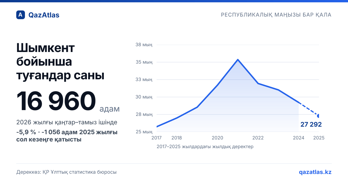Click the heading Шымкент бойынша туғандар саны
Image resolution: width=348 pixels, height=183 pixels.
60,62
